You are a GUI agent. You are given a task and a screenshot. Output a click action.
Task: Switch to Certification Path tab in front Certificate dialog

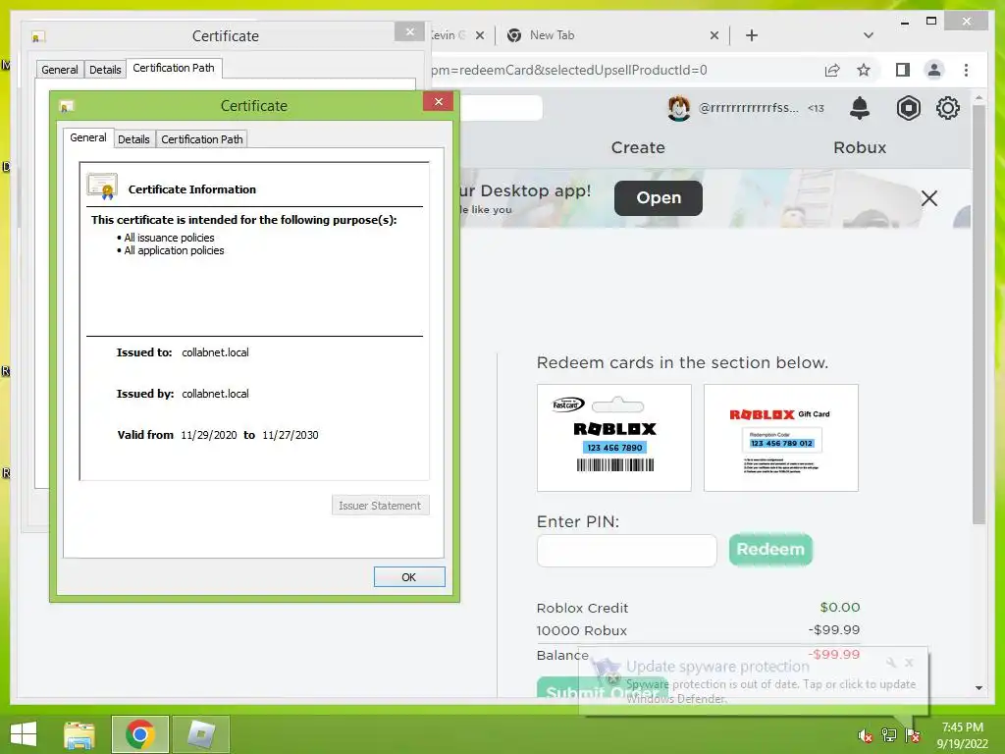(202, 139)
